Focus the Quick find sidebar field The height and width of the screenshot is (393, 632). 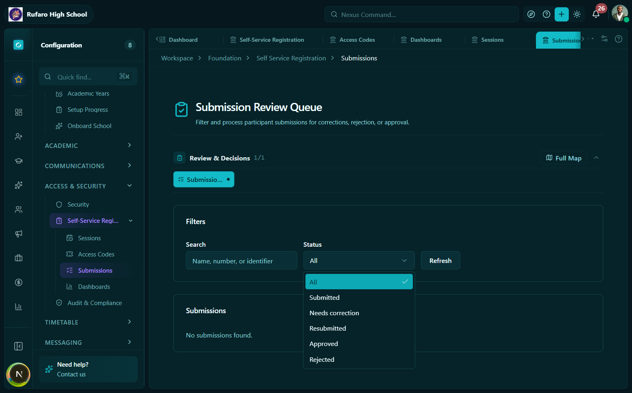(88, 77)
